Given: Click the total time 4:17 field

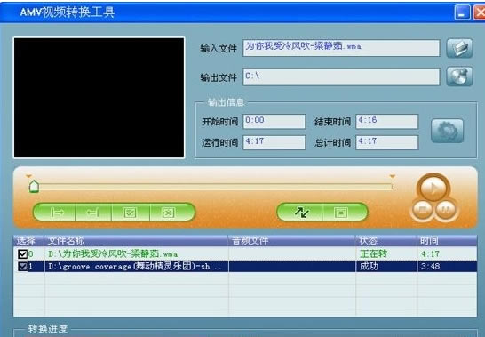Looking at the screenshot, I should point(387,142).
